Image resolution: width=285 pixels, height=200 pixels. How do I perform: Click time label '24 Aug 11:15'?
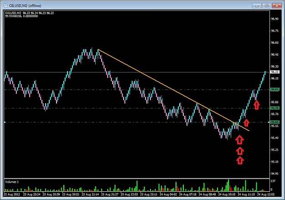click(x=246, y=195)
